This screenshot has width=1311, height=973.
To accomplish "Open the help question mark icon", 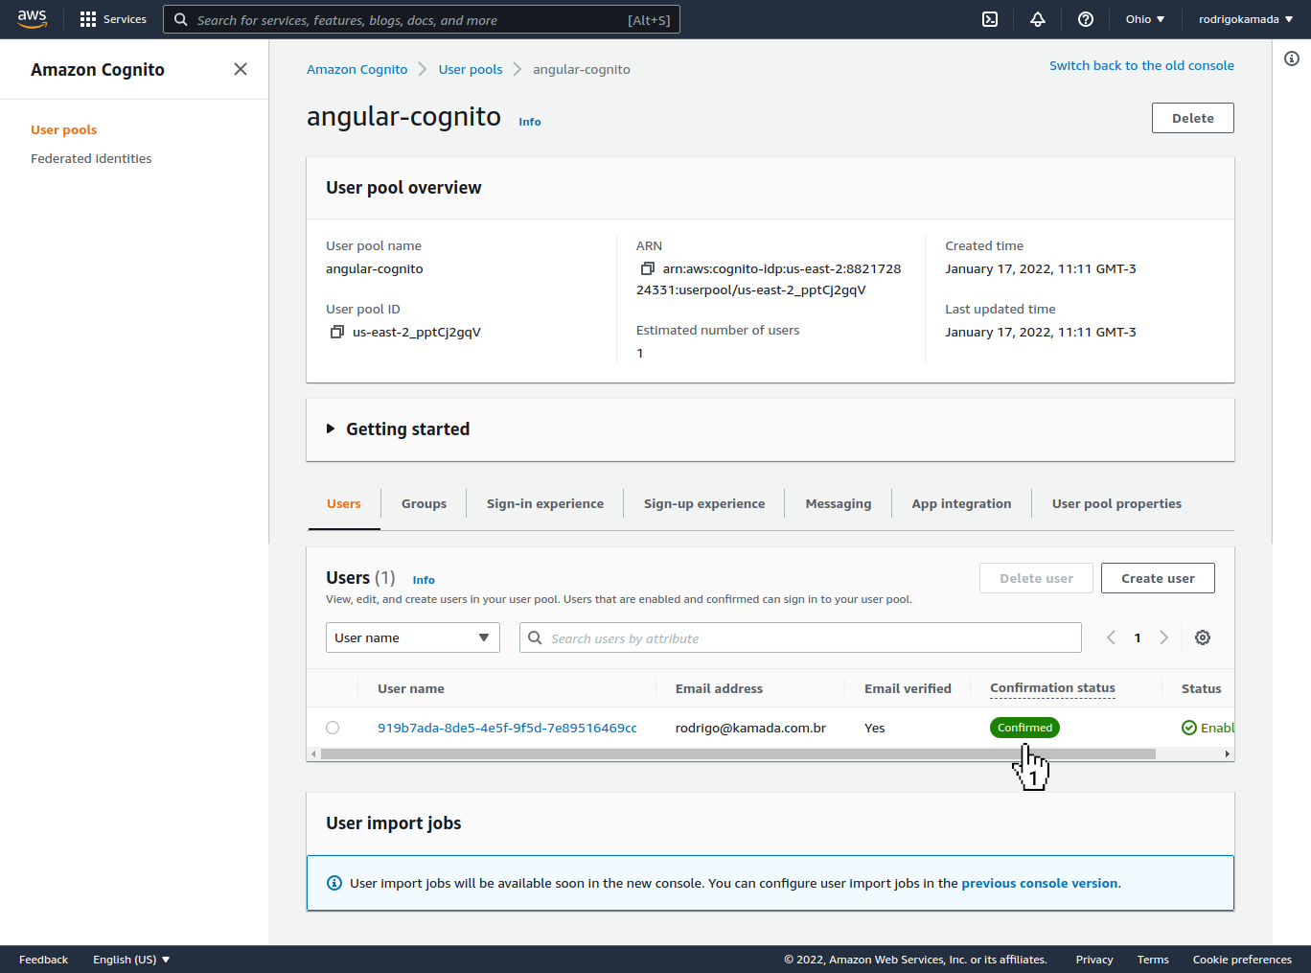I will (x=1086, y=19).
